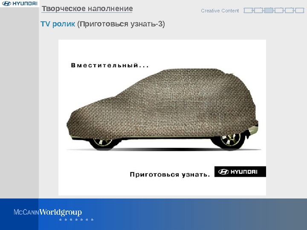Click the black Hyundai badge in advert

point(240,172)
